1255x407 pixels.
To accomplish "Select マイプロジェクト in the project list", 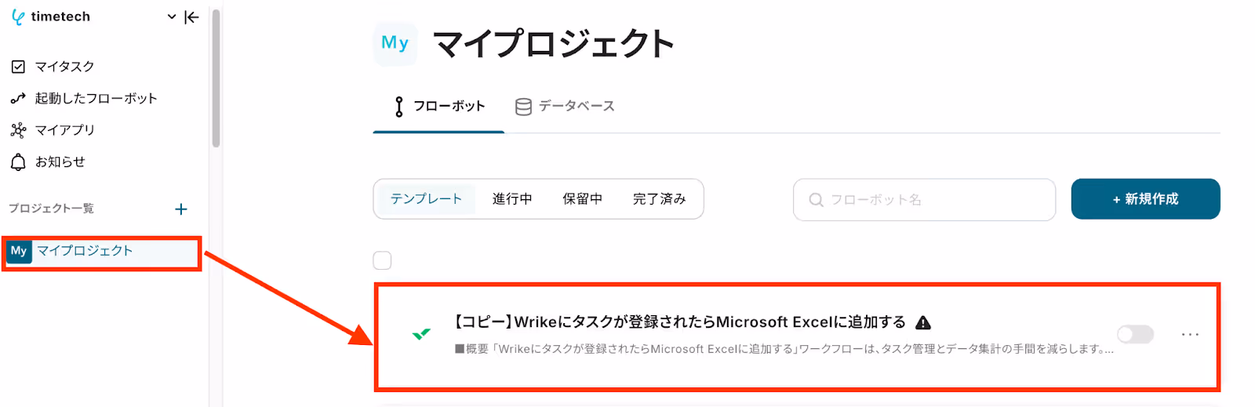I will point(101,251).
